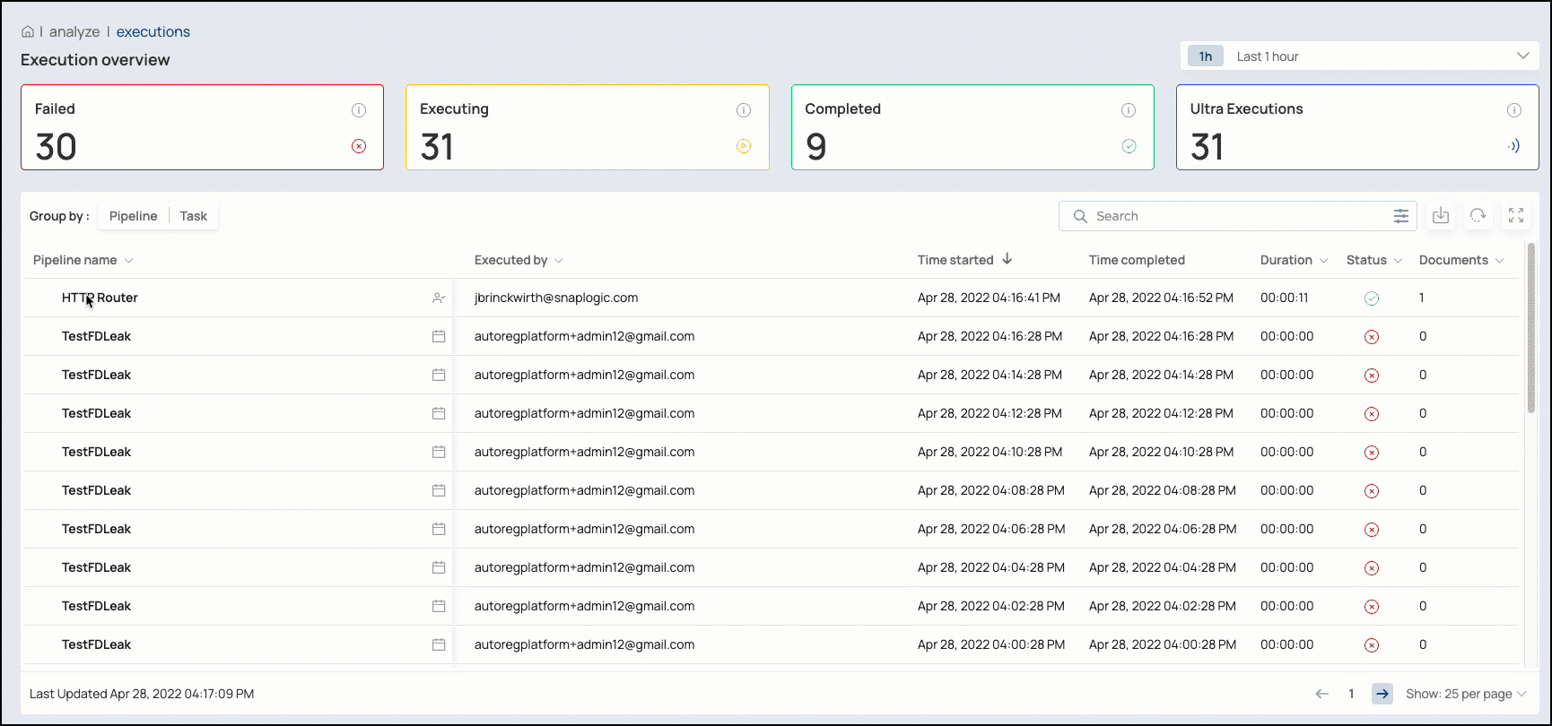This screenshot has width=1552, height=726.
Task: Click TestFDLeak started 04:06:28 PM
Action: (x=96, y=529)
